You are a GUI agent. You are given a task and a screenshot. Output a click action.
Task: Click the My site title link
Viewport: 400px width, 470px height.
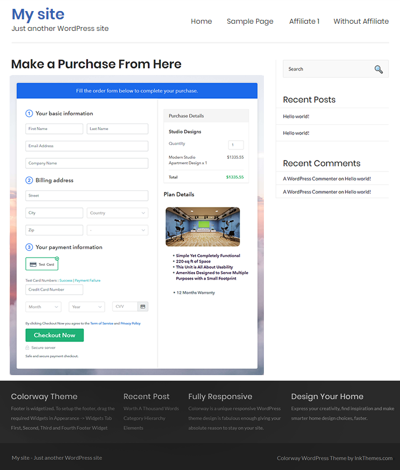point(38,14)
